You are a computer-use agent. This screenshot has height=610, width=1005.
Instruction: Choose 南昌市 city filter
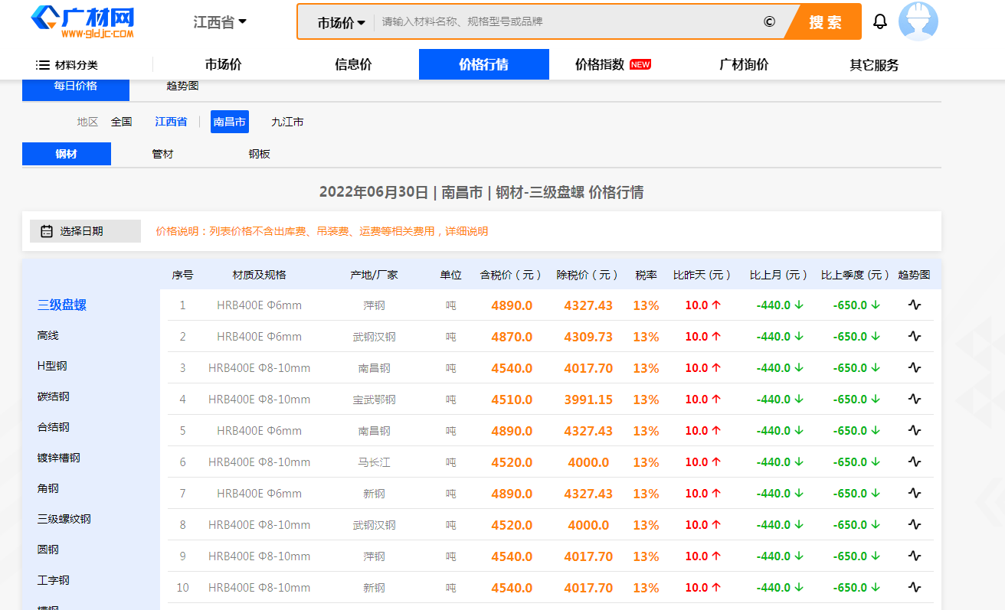tap(230, 122)
